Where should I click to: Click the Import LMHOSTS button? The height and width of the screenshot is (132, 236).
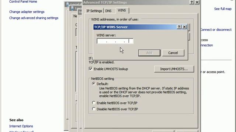point(174,69)
